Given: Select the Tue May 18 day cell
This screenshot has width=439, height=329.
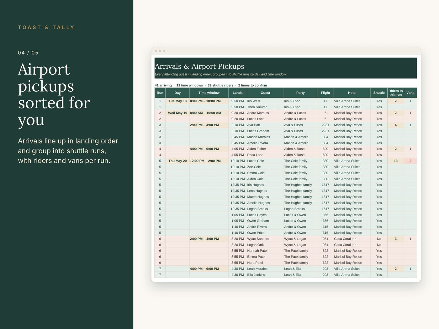Looking at the screenshot, I should click(x=177, y=101).
